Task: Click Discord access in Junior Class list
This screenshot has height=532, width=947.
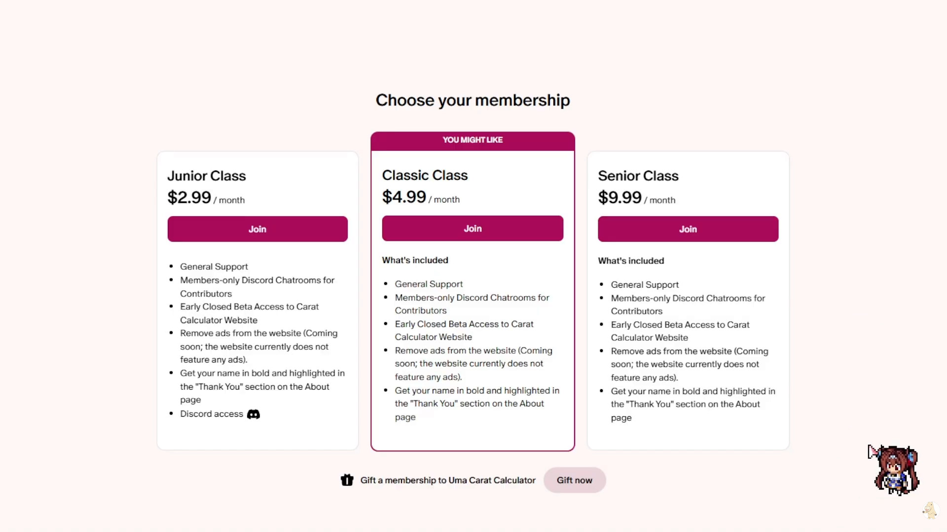Action: point(212,414)
